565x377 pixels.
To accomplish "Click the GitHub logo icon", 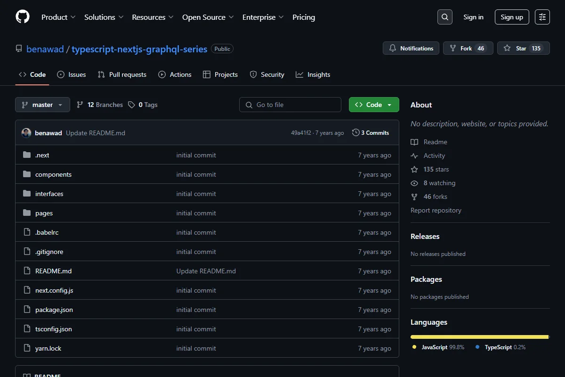I will (x=23, y=17).
